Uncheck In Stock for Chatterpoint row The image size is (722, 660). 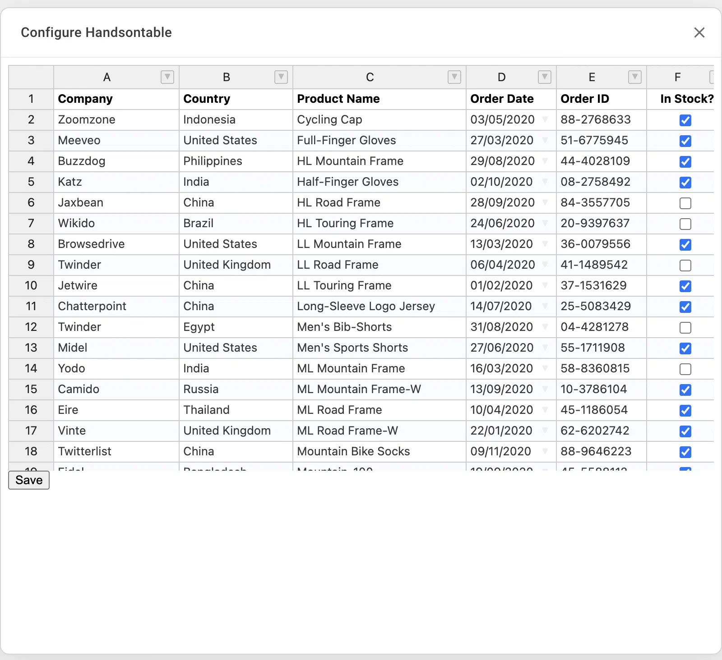[x=685, y=307]
